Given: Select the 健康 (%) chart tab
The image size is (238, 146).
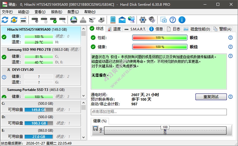Looking at the screenshot, I should point(100,121).
